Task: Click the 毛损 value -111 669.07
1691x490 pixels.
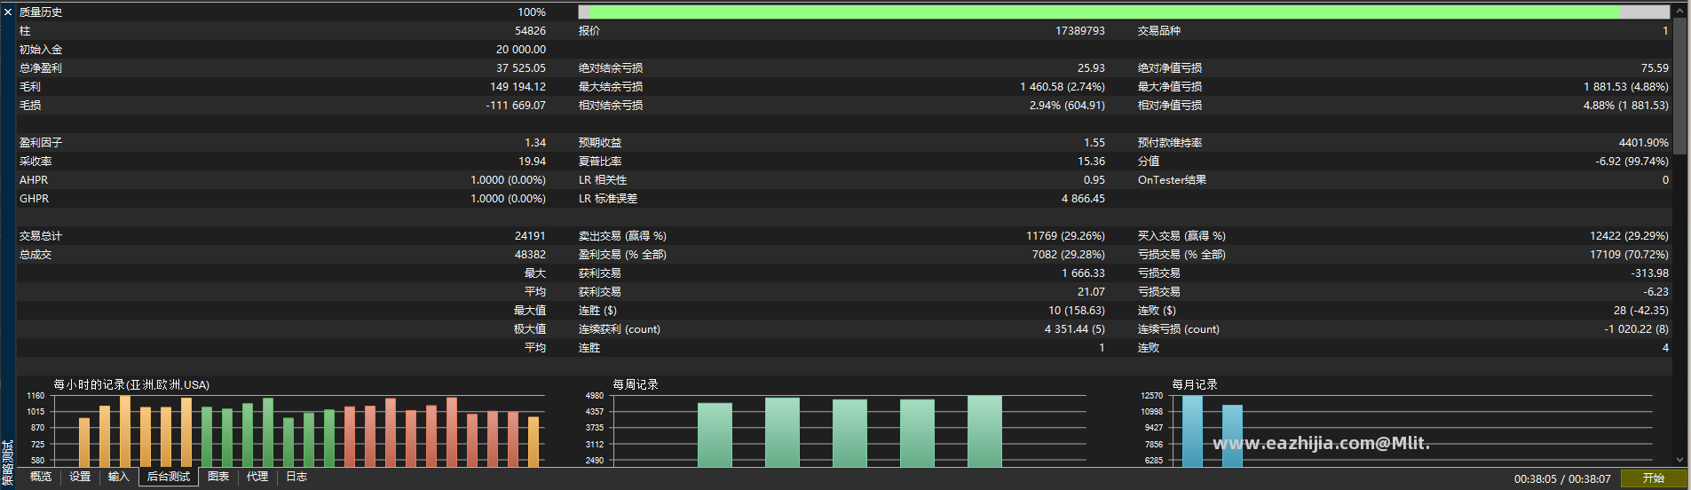Action: pos(516,106)
